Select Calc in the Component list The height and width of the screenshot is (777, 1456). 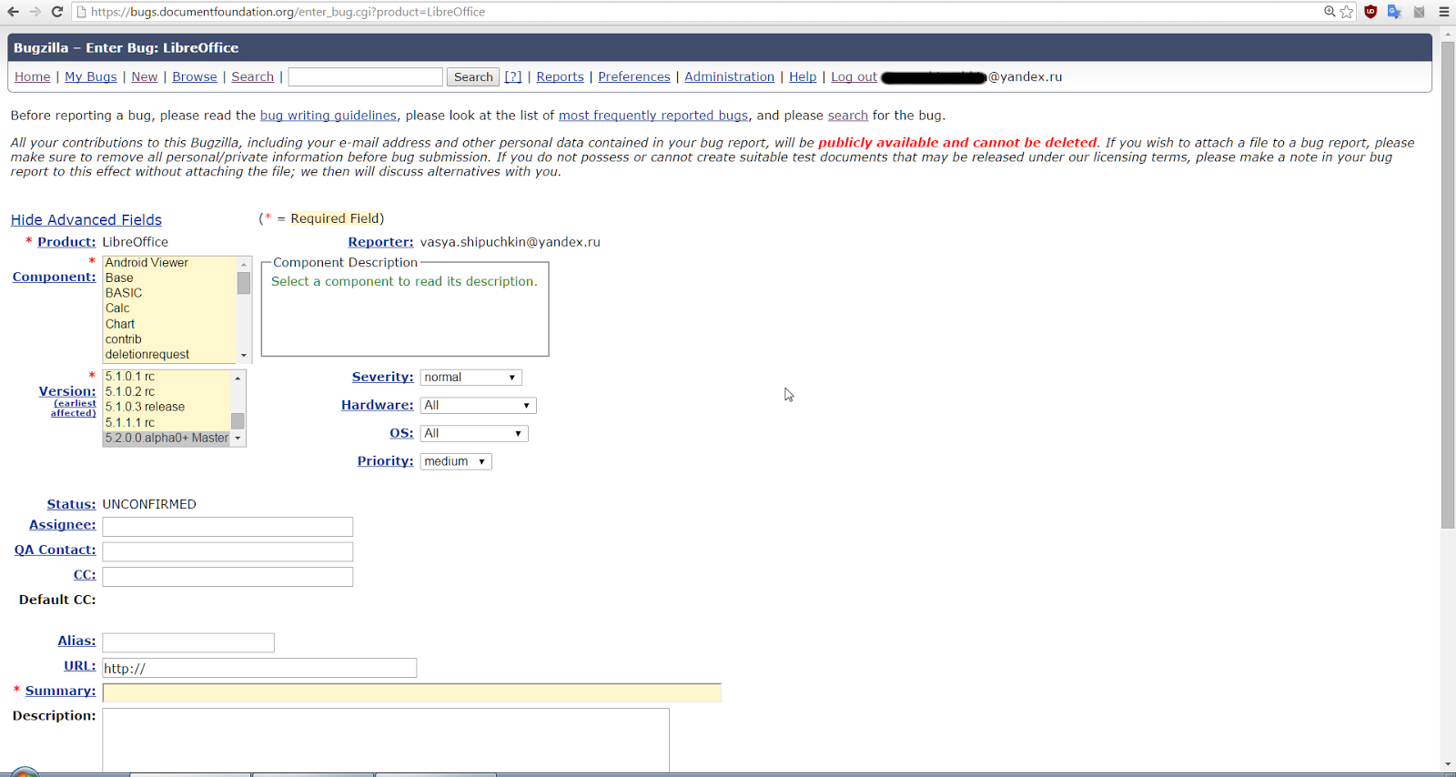169,308
